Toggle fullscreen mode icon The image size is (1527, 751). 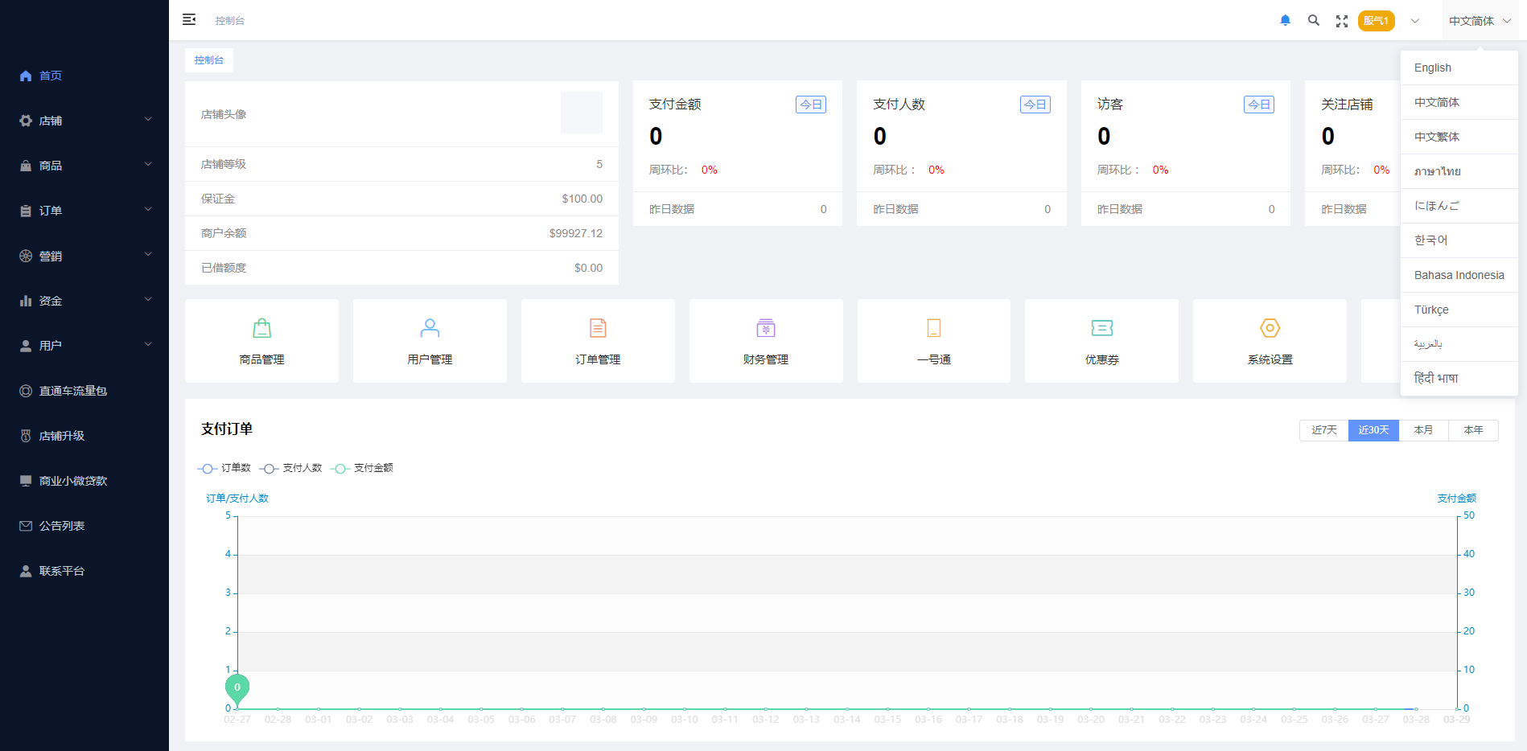[1341, 21]
